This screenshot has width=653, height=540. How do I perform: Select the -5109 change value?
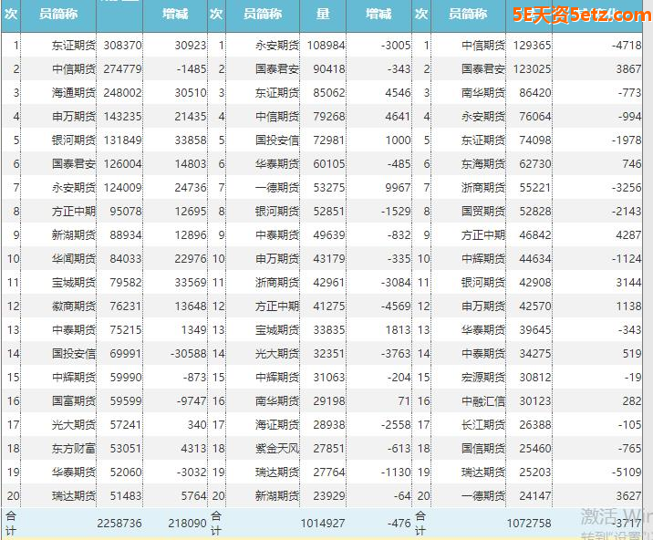(627, 472)
